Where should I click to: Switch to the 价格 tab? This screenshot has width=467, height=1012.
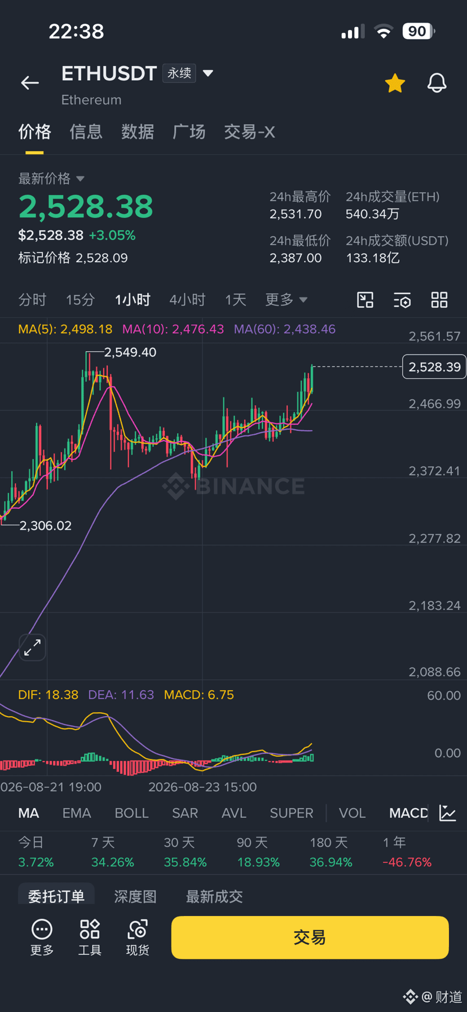pos(34,132)
